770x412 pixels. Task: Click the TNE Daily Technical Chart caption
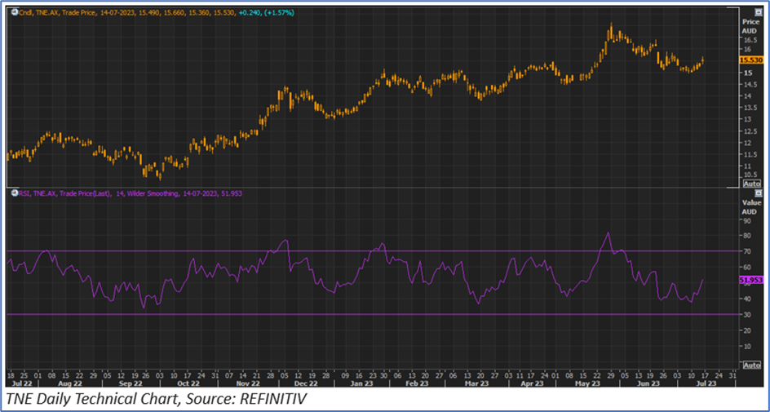155,400
